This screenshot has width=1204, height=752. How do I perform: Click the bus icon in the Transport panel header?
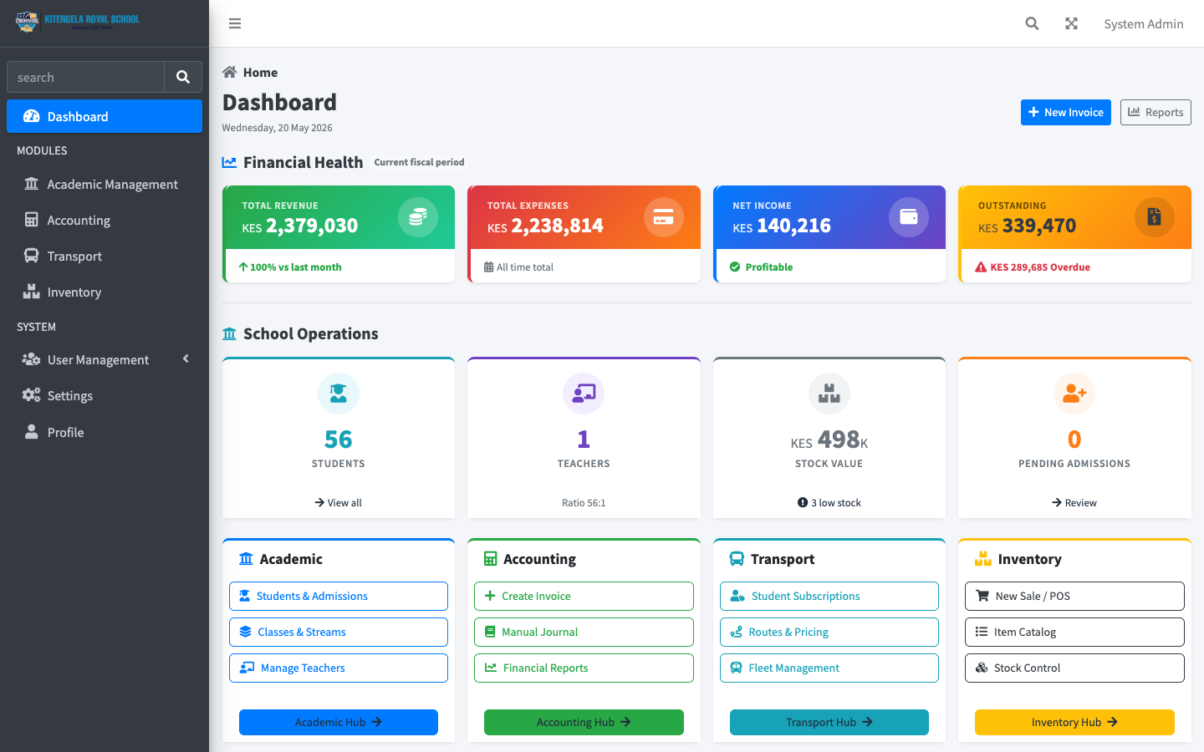pyautogui.click(x=737, y=559)
